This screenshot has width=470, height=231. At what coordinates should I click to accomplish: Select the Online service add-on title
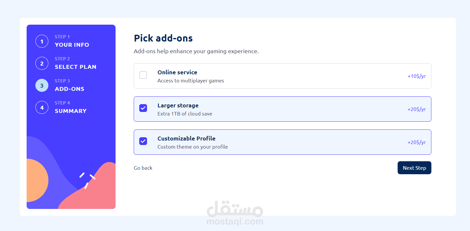pos(177,72)
